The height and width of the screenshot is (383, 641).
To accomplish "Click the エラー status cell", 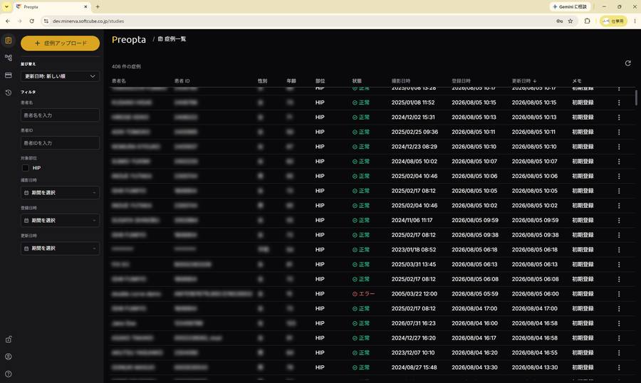I will (x=363, y=294).
